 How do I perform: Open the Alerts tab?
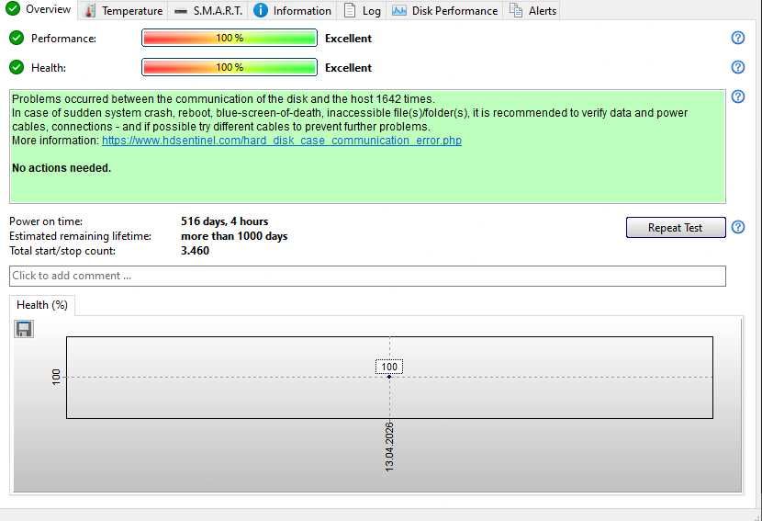pyautogui.click(x=532, y=11)
